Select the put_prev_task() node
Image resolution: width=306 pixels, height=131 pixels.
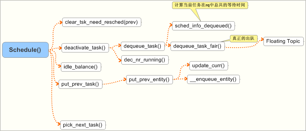point(81,84)
